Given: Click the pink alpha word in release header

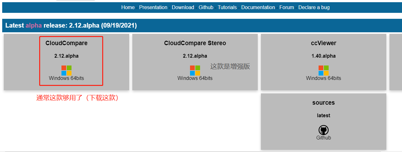Looking at the screenshot, I should [x=34, y=26].
